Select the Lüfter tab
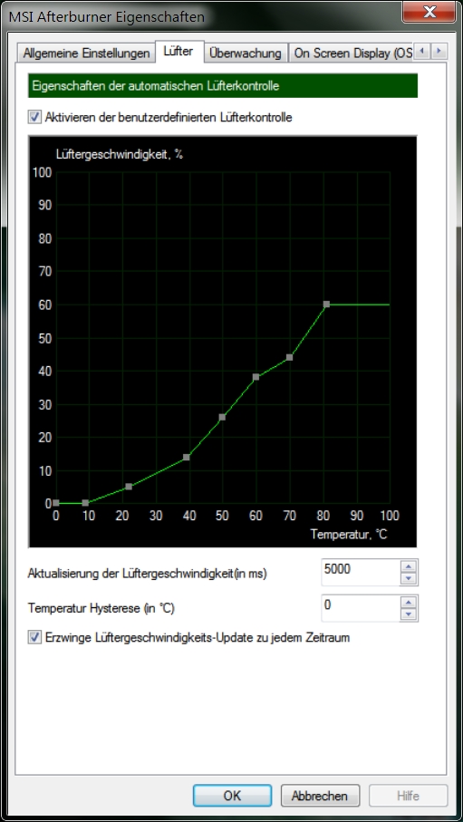The height and width of the screenshot is (822, 463). pos(178,52)
